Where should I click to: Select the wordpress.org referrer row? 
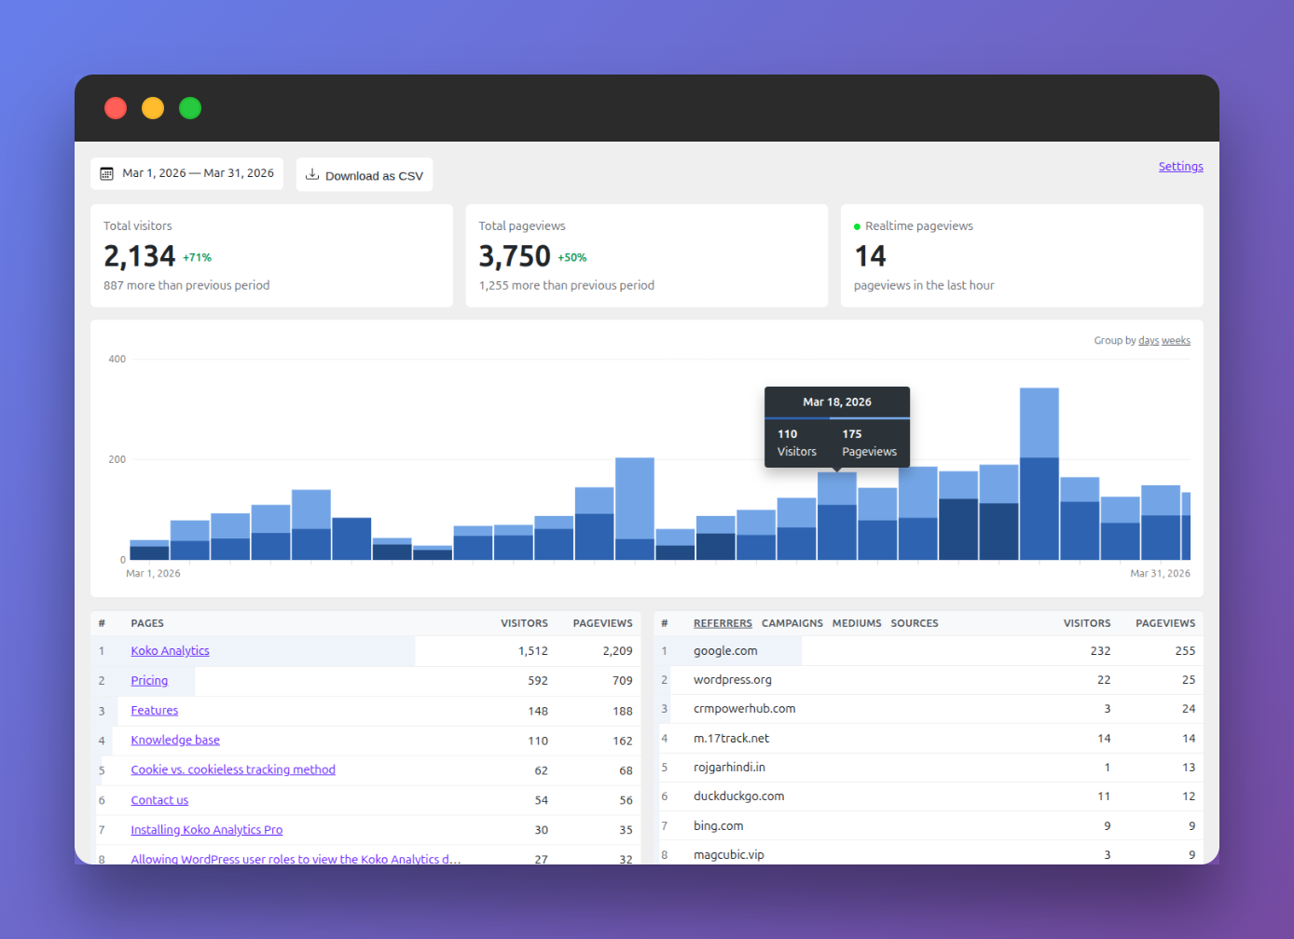click(x=930, y=680)
